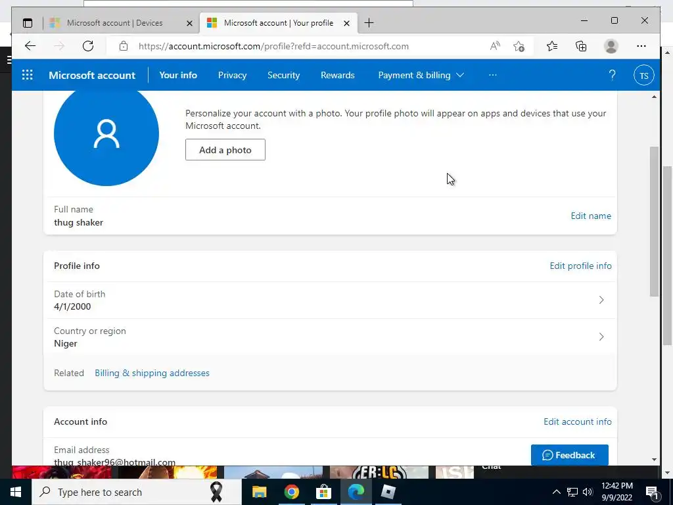Click the blue profile picture placeholder

(x=106, y=134)
